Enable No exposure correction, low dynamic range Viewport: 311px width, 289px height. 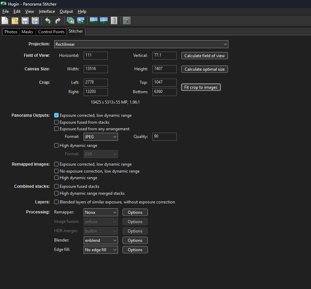tap(56, 171)
